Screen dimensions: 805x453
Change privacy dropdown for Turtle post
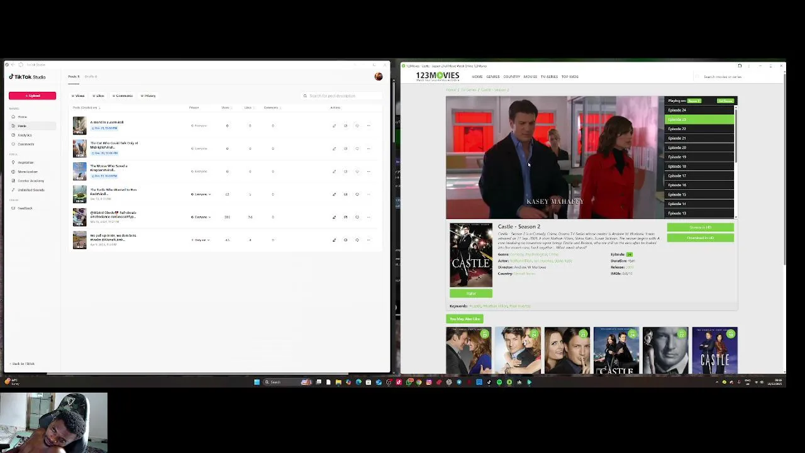pos(201,194)
